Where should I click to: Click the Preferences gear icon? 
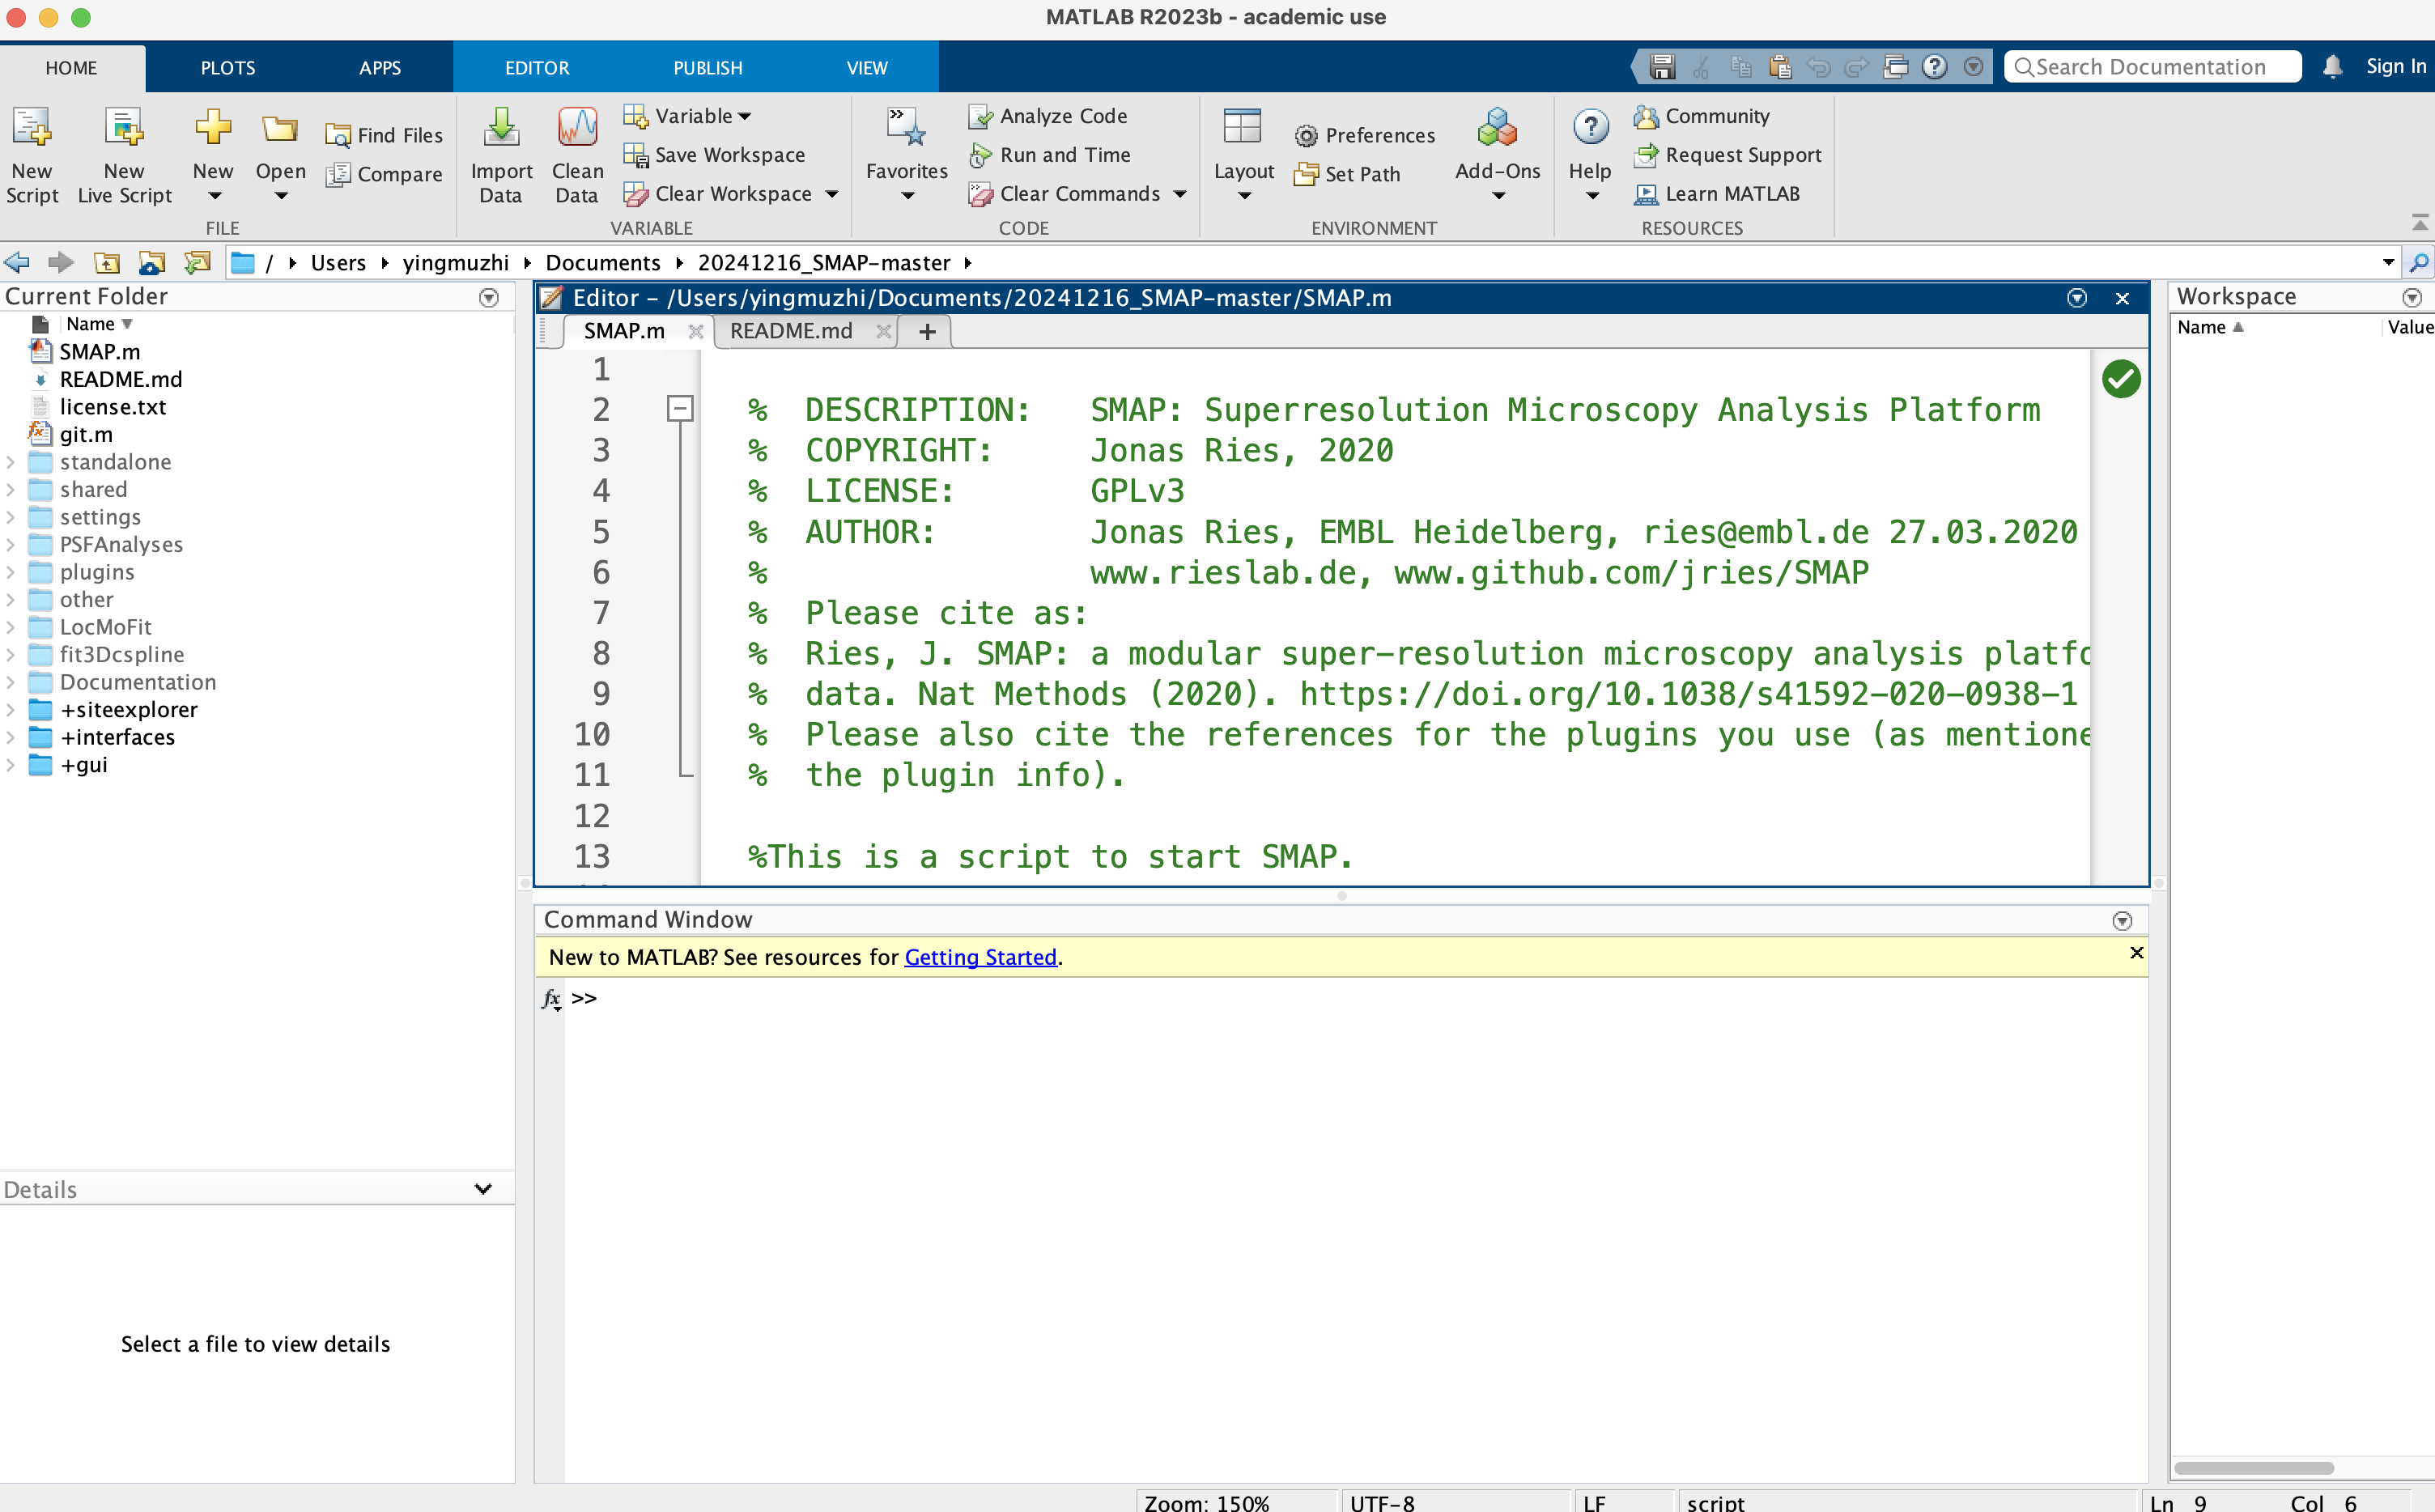point(1306,136)
